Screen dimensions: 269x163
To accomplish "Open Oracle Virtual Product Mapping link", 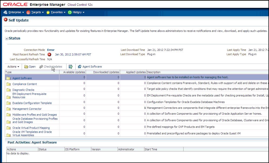I will pos(31,128).
